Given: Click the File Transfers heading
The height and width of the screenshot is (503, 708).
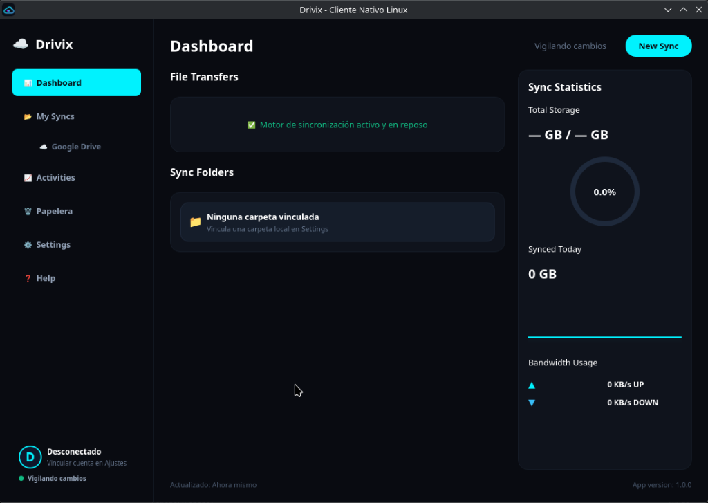Looking at the screenshot, I should (x=204, y=77).
